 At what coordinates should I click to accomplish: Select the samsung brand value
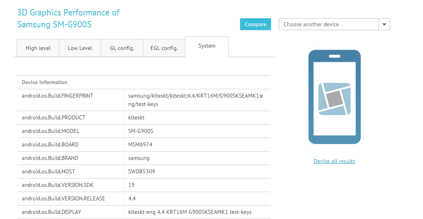(x=138, y=158)
